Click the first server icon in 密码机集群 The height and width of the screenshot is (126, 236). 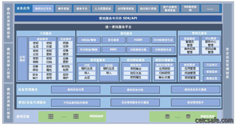(51, 116)
